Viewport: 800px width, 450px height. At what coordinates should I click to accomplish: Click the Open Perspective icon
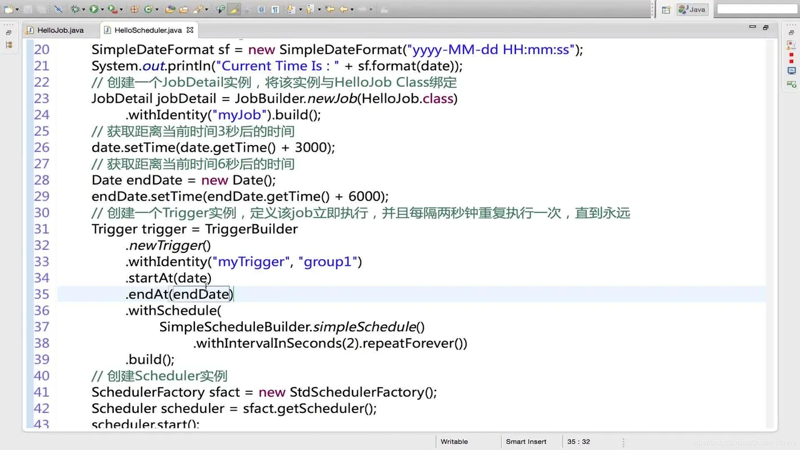click(666, 9)
